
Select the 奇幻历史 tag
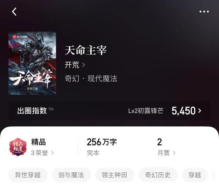(158, 175)
